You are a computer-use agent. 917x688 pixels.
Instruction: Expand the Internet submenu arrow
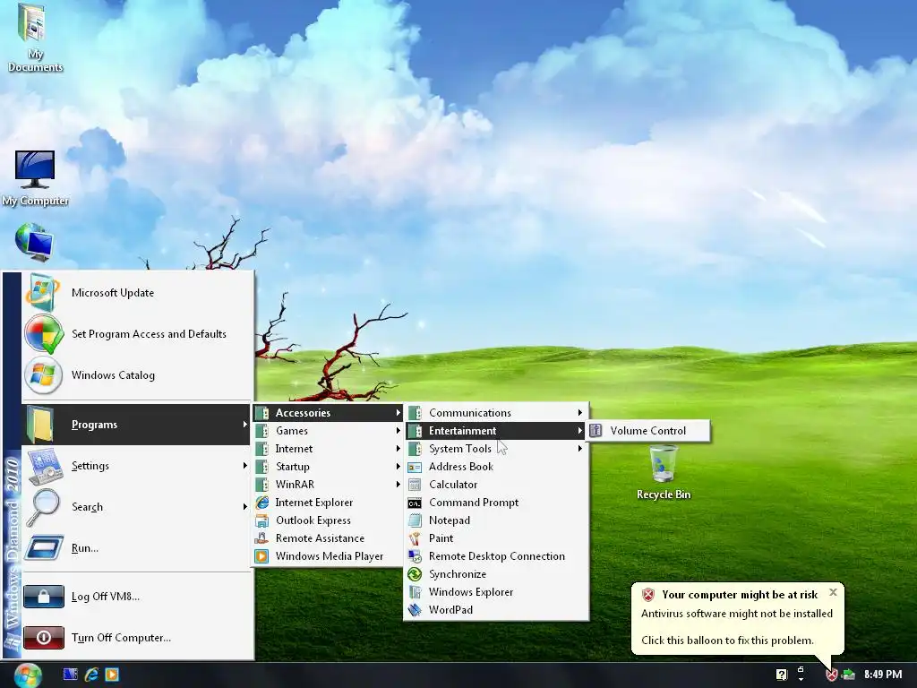click(398, 449)
